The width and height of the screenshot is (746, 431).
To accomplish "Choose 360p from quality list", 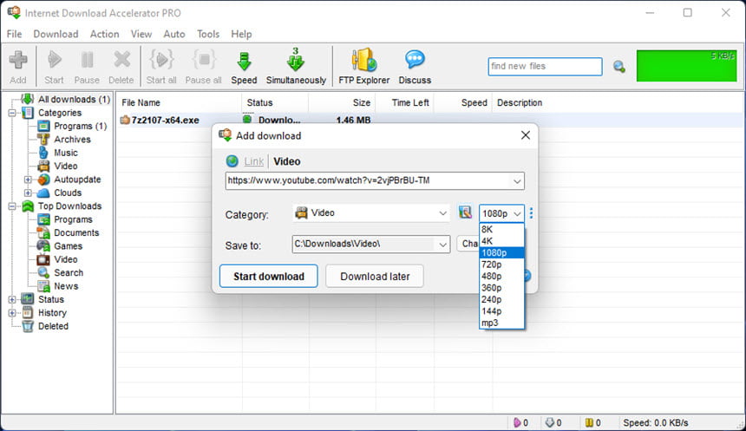I will pyautogui.click(x=501, y=288).
